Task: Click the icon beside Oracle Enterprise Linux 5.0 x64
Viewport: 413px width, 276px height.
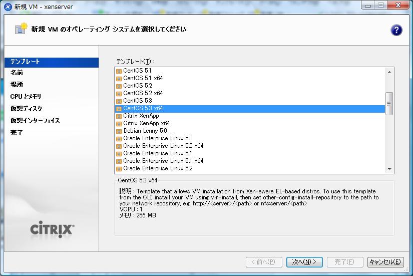Action: click(x=119, y=146)
